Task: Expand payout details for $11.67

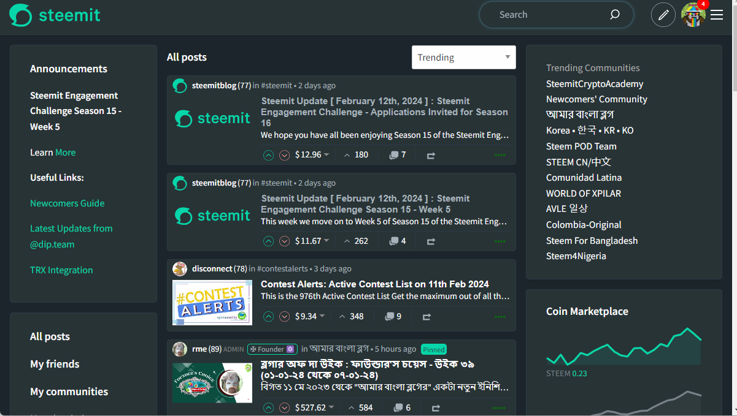Action: click(x=312, y=241)
